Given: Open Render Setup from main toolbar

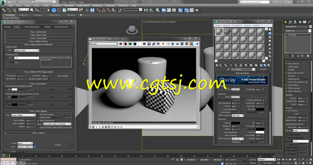Looking at the screenshot, I should [186, 10].
